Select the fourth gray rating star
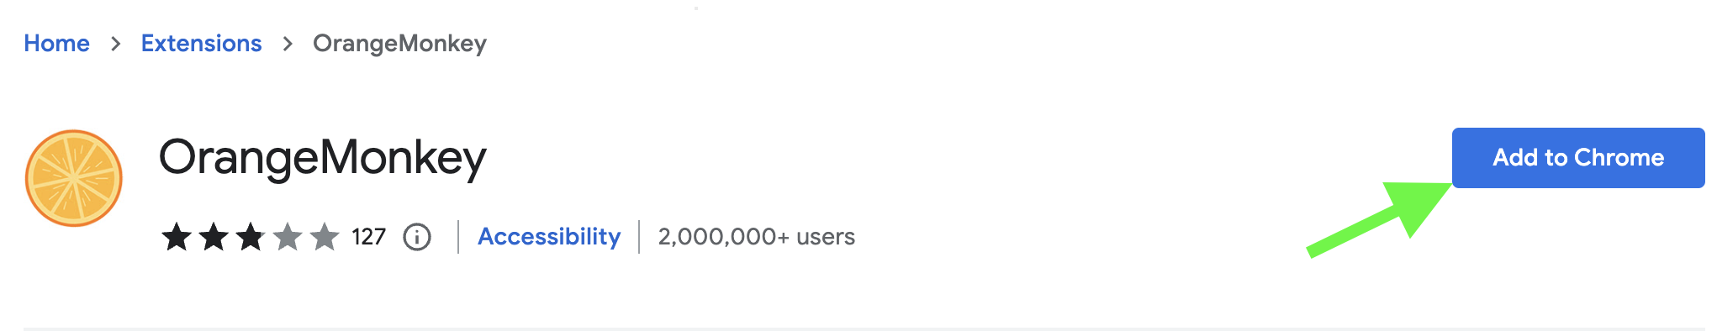 point(288,237)
